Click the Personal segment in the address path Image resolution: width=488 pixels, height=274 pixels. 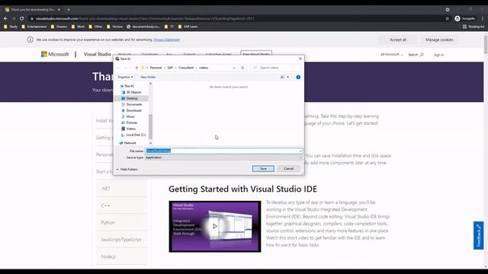(156, 68)
